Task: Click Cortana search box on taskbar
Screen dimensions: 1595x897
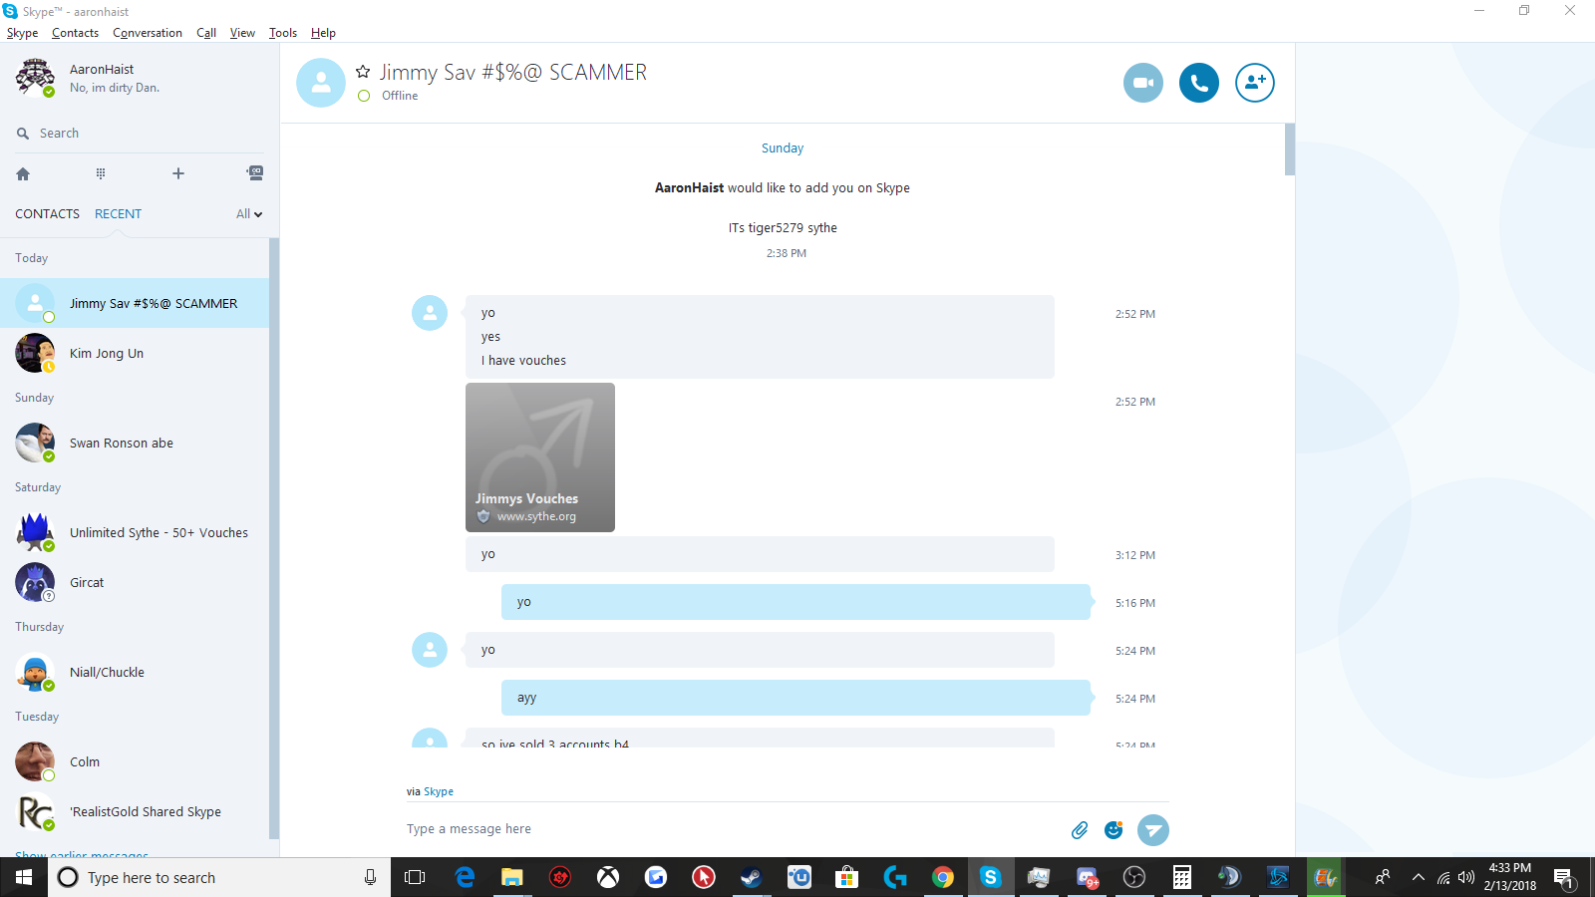Action: coord(219,877)
